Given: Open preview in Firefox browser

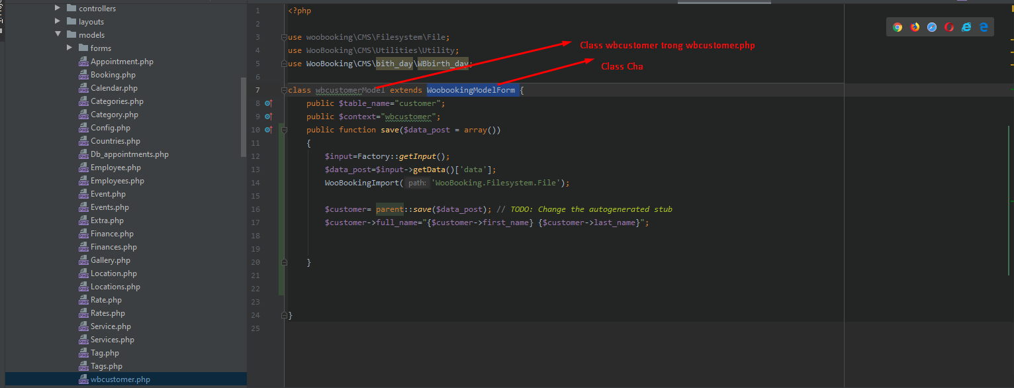Looking at the screenshot, I should tap(915, 27).
